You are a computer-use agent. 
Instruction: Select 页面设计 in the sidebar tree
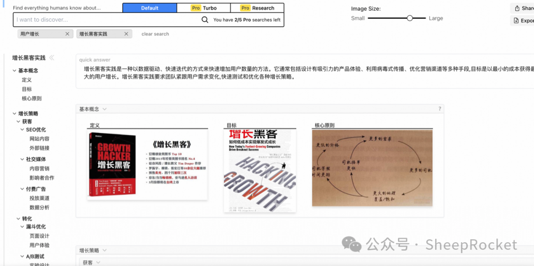pos(40,236)
